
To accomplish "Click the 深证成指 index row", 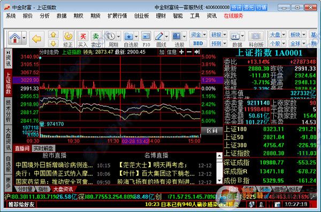I will click(x=270, y=162).
